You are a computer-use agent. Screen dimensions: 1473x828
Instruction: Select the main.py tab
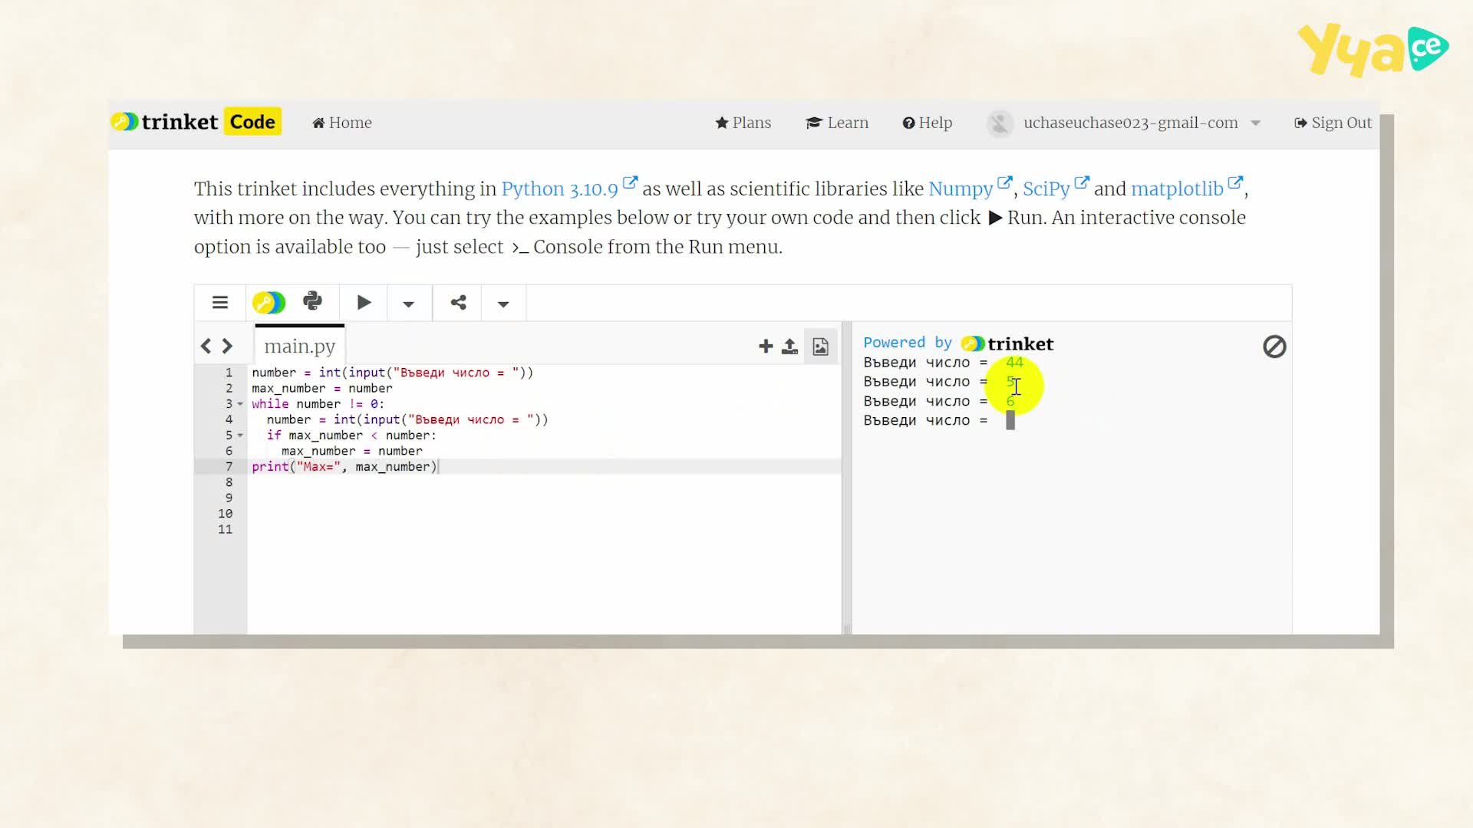[300, 346]
